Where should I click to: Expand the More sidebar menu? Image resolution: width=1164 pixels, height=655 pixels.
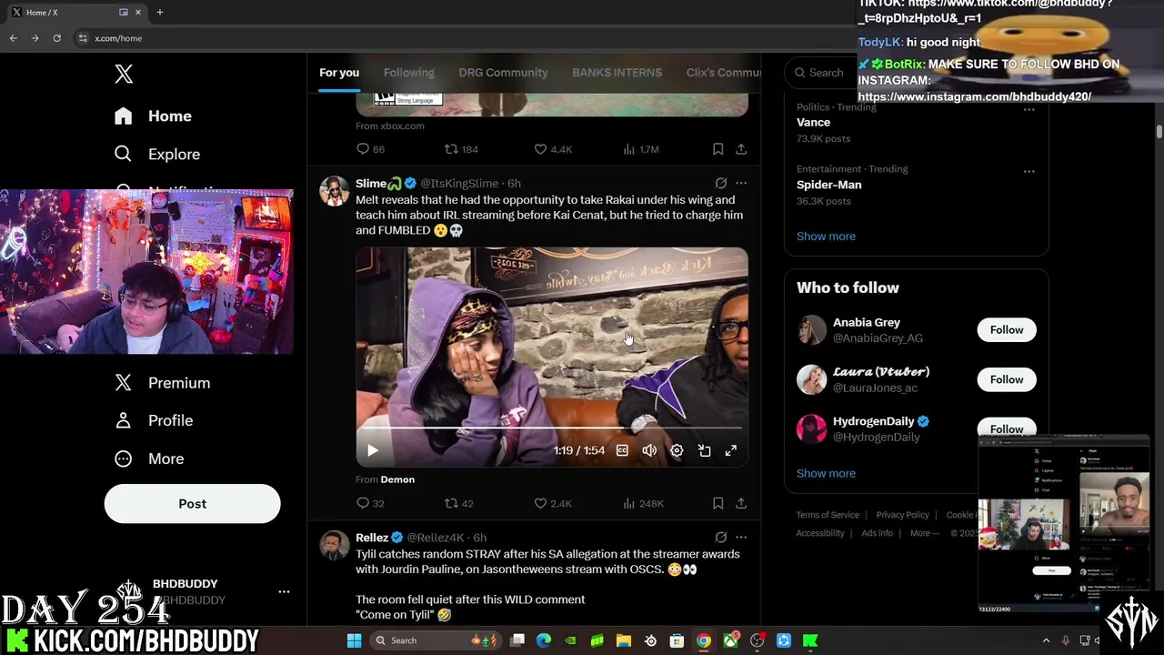tap(149, 459)
